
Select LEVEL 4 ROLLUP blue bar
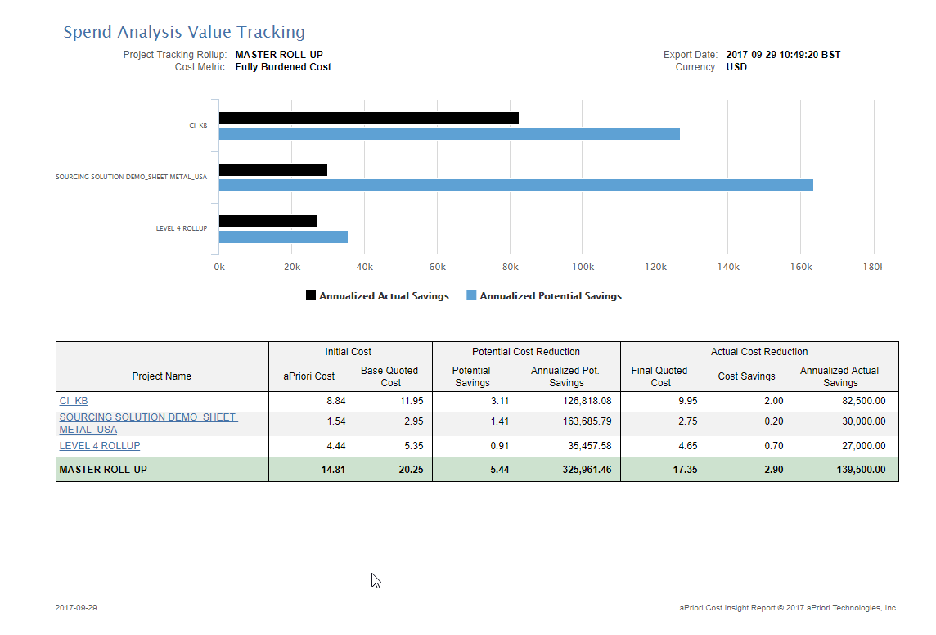283,237
